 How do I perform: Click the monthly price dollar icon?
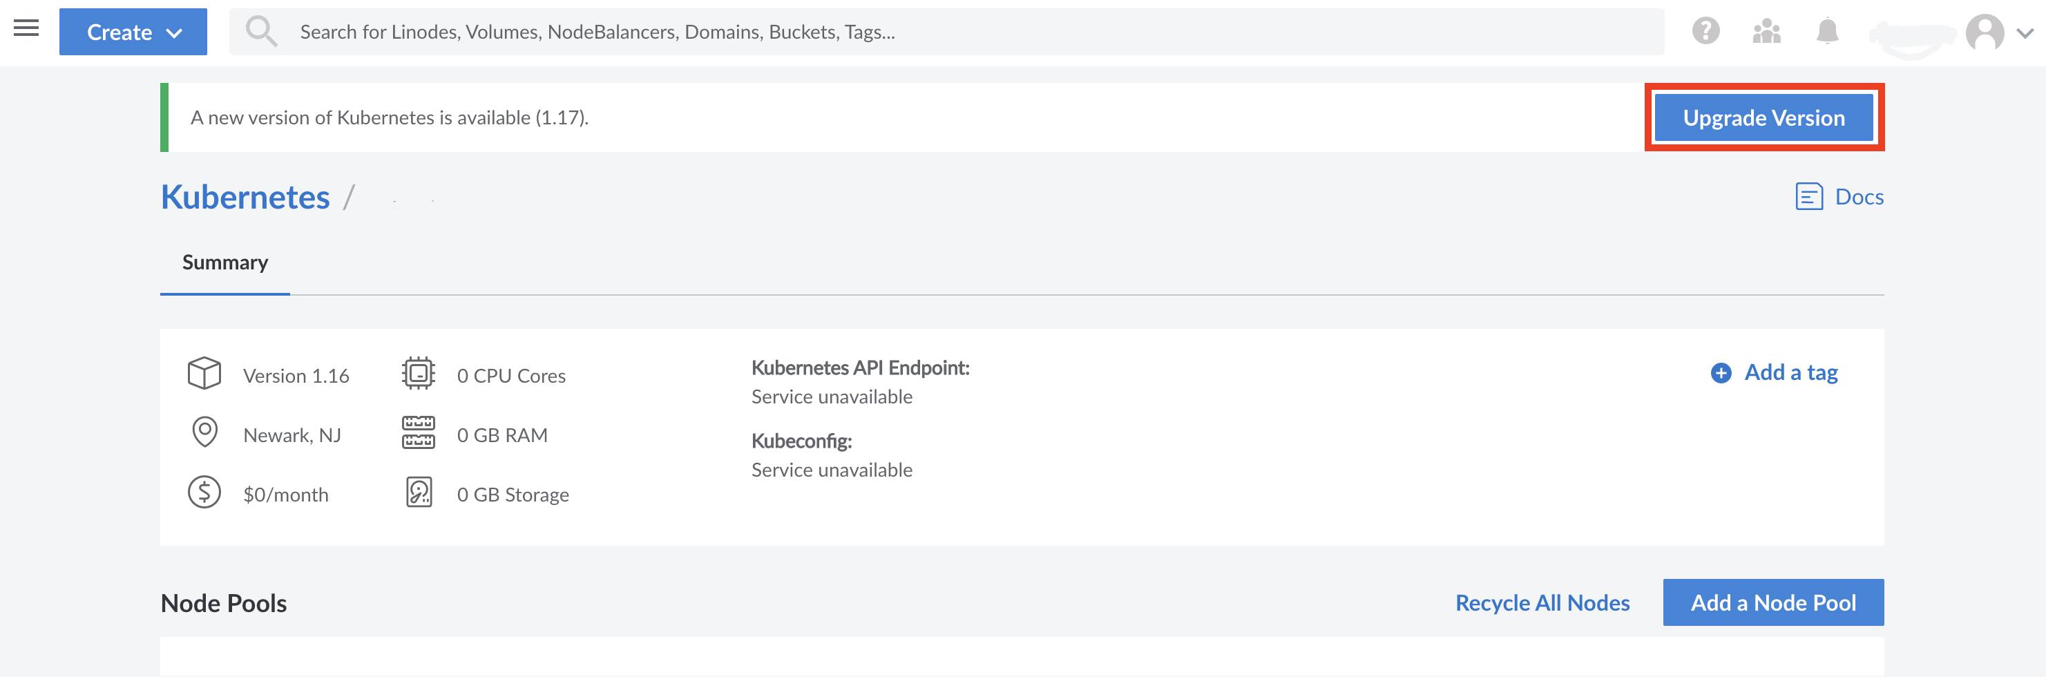point(204,492)
